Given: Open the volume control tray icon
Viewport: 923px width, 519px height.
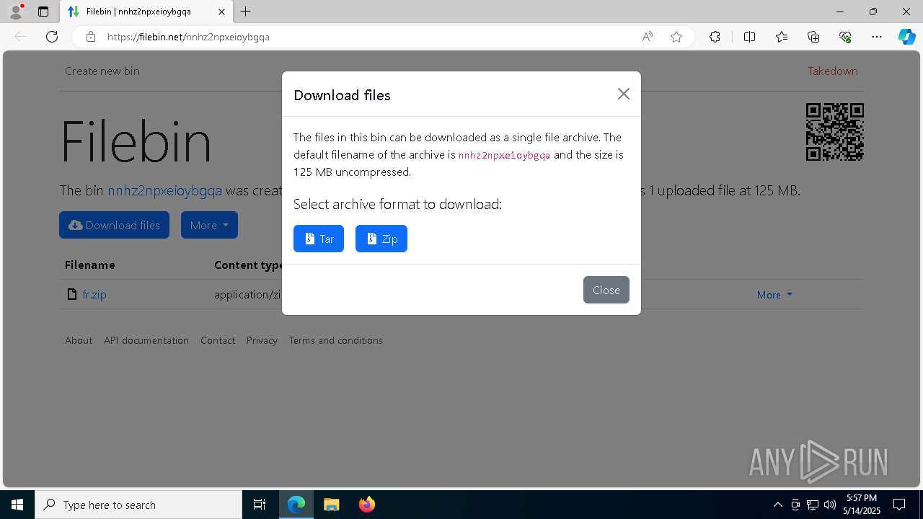Looking at the screenshot, I should pyautogui.click(x=829, y=505).
